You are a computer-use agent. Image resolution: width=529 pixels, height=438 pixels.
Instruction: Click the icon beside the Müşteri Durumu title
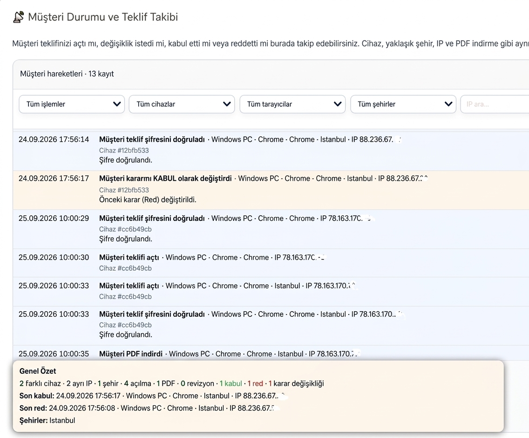click(18, 17)
